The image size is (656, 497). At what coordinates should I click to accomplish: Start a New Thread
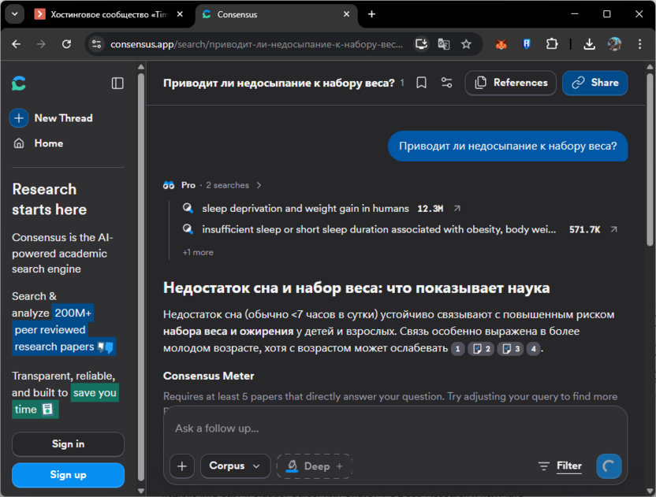click(51, 118)
